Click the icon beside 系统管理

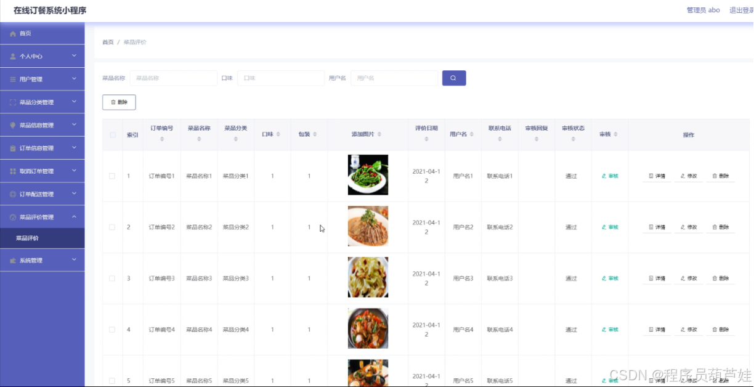coord(13,261)
